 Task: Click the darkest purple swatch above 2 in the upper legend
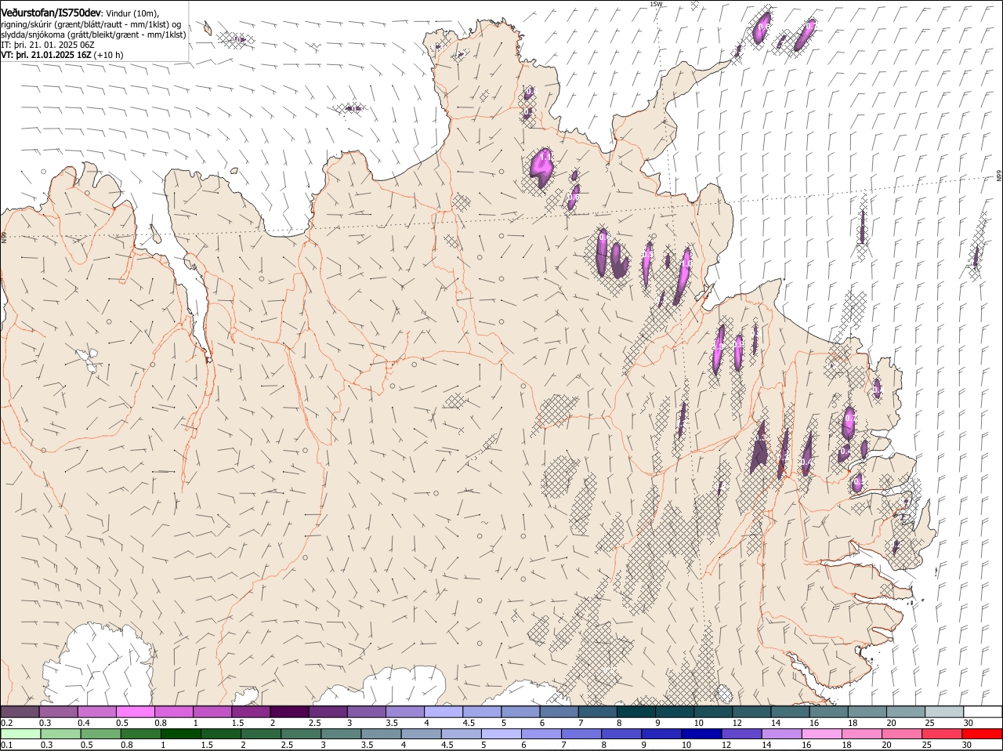click(x=288, y=712)
